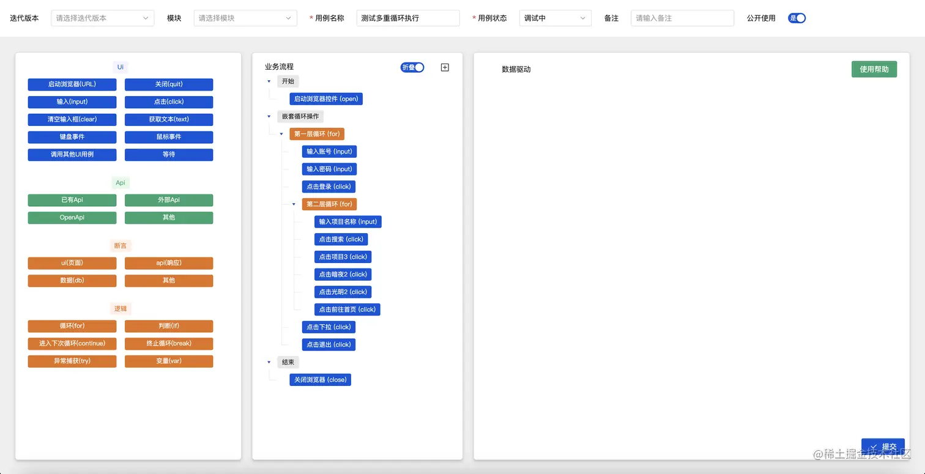Select the 循环(for) logic block

pos(72,326)
